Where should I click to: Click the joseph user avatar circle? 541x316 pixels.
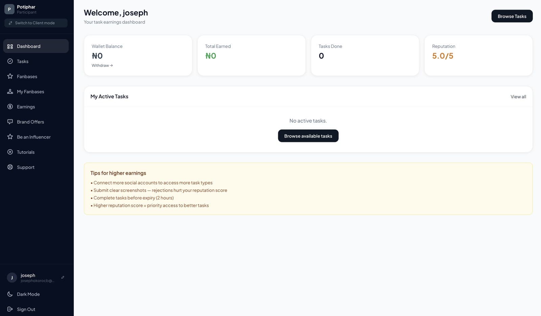[12, 277]
